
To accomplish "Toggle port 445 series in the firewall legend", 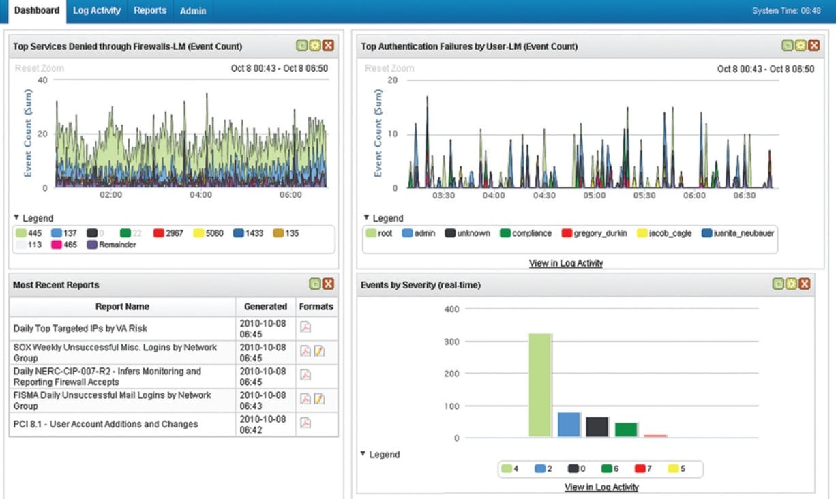I will tap(28, 233).
